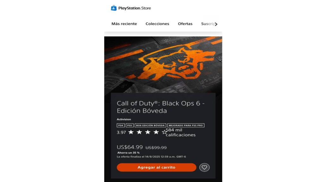This screenshot has width=324, height=182.
Task: Click the discounted US$64.99 price
Action: pyautogui.click(x=130, y=147)
